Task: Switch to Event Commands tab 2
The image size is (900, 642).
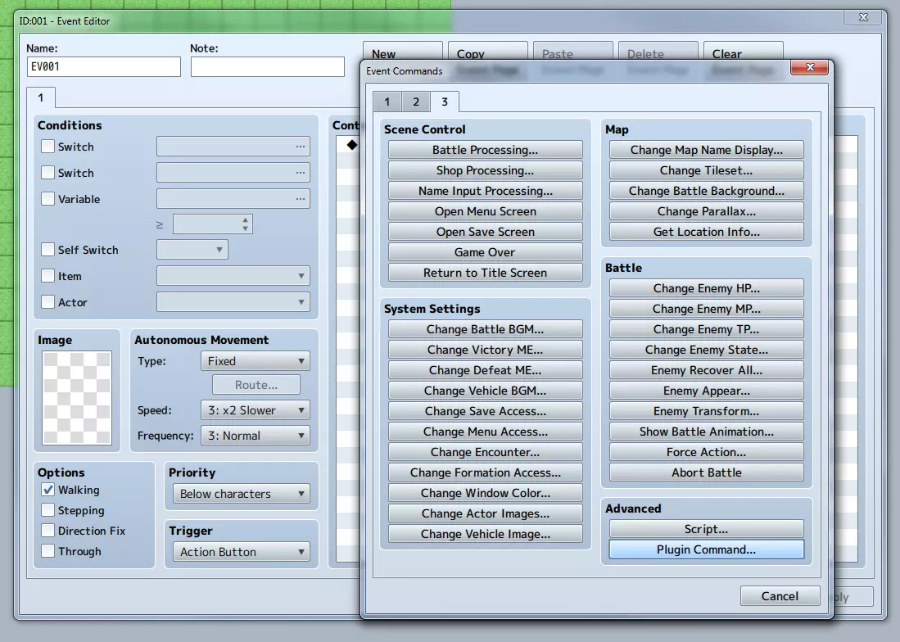Action: click(415, 102)
